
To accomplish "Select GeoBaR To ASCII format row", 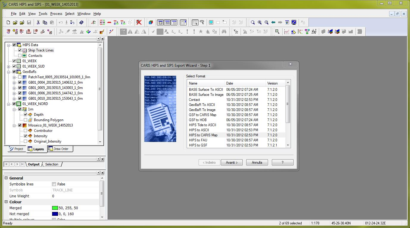I will [x=236, y=105].
